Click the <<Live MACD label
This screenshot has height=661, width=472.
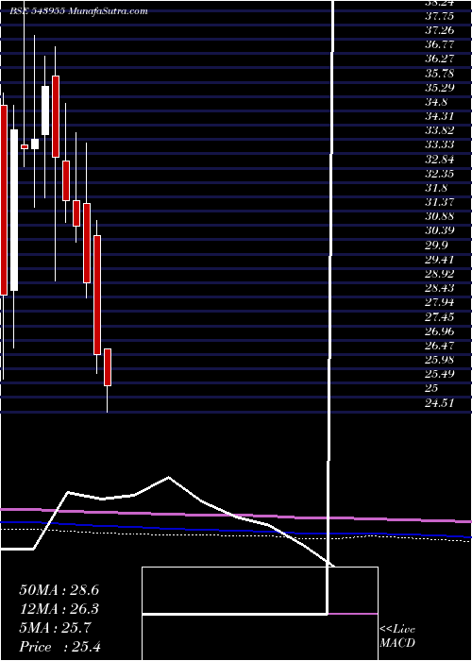(397, 636)
